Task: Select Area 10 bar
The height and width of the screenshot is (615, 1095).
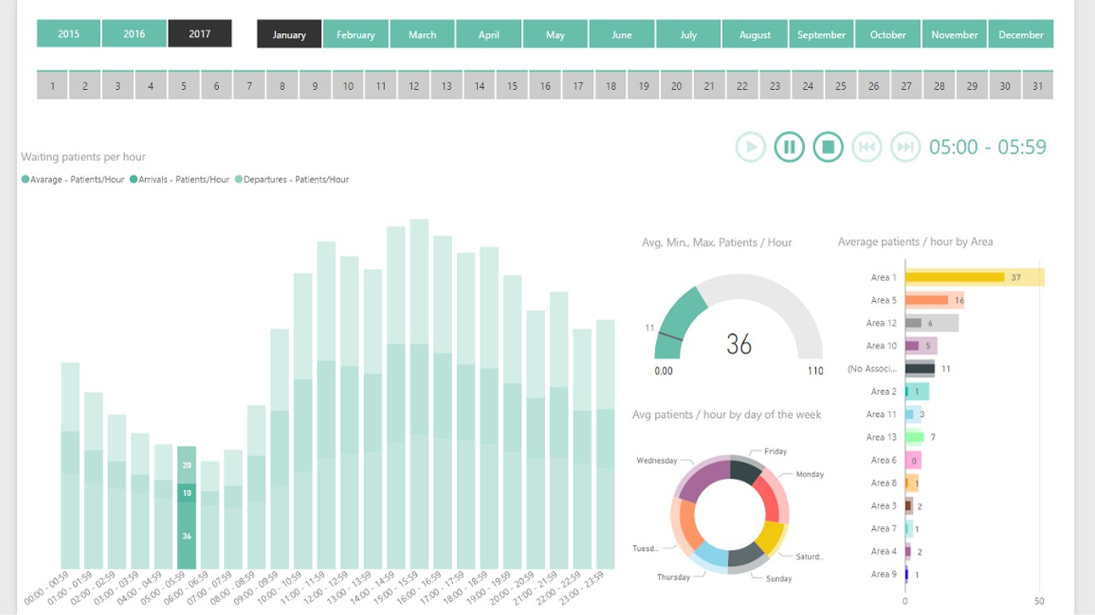Action: coord(921,346)
